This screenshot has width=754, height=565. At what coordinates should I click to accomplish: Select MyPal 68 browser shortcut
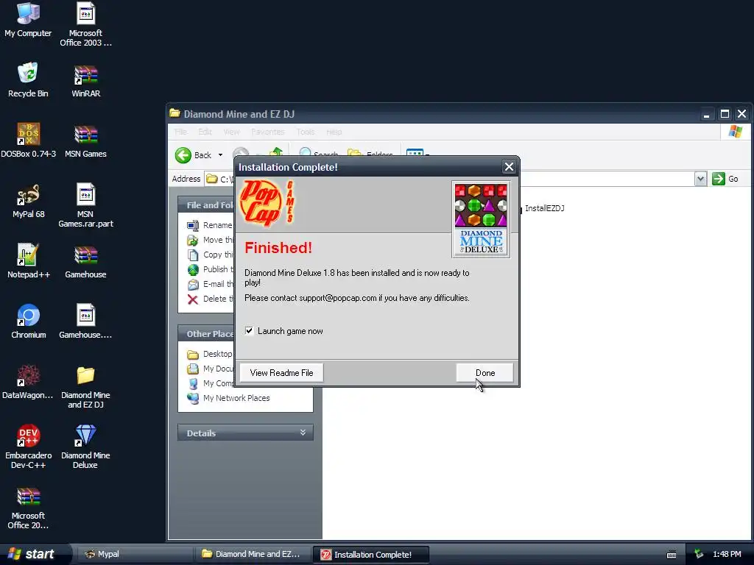point(29,200)
